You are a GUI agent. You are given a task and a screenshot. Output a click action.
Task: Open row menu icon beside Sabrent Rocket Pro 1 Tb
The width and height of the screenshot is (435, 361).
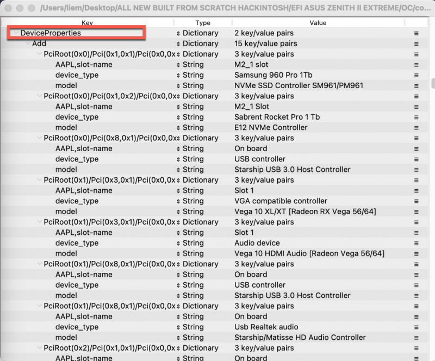point(416,117)
